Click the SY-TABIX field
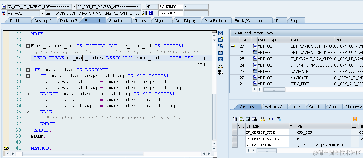Viewport: 363px width, 158px height. point(171,13)
